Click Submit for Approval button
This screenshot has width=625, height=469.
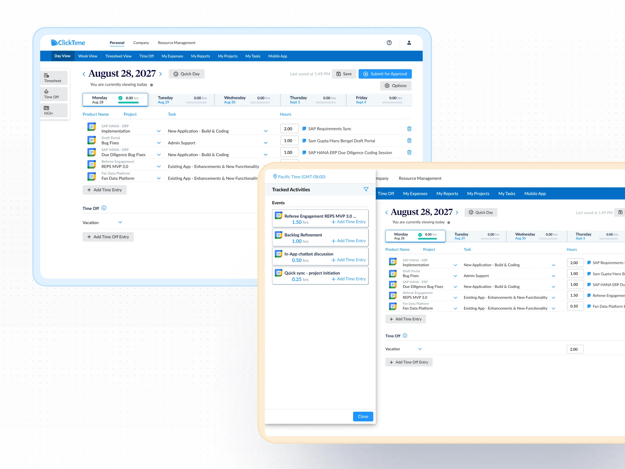coord(385,74)
